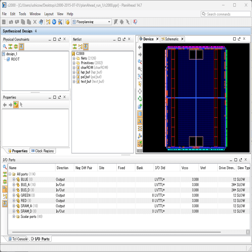The height and width of the screenshot is (252, 252).
Task: Expand the BUS_A port group
Action: click(x=14, y=185)
